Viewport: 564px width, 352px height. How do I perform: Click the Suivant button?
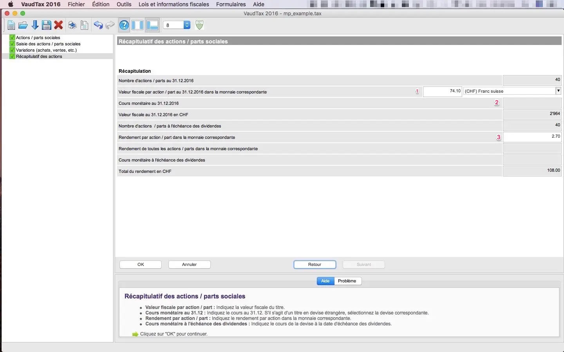[363, 264]
